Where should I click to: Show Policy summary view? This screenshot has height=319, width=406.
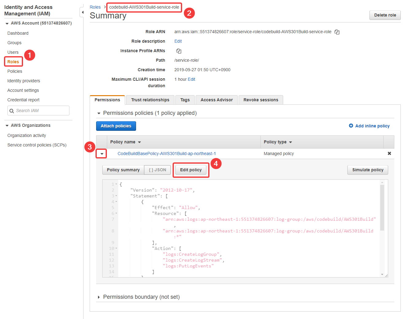[123, 170]
